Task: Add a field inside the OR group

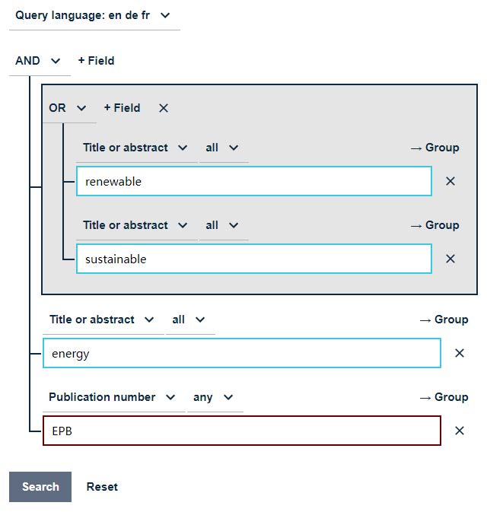Action: click(123, 108)
